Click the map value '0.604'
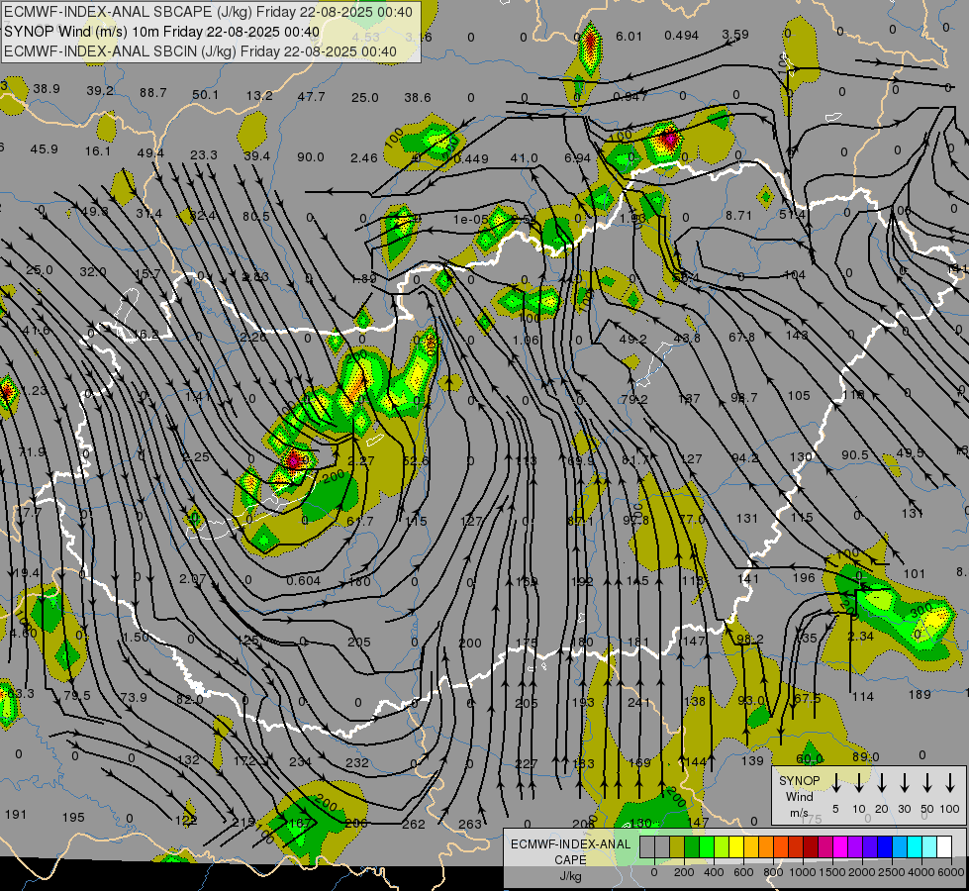Viewport: 969px width, 891px height. (304, 580)
